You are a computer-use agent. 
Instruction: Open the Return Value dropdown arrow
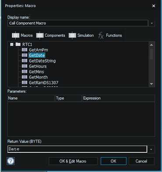(151, 149)
